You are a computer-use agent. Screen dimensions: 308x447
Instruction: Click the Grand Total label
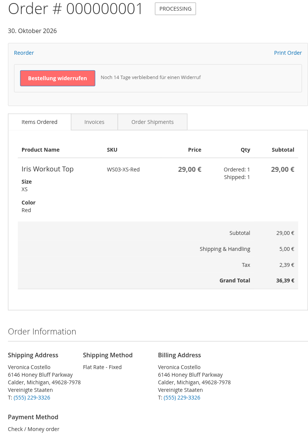235,281
